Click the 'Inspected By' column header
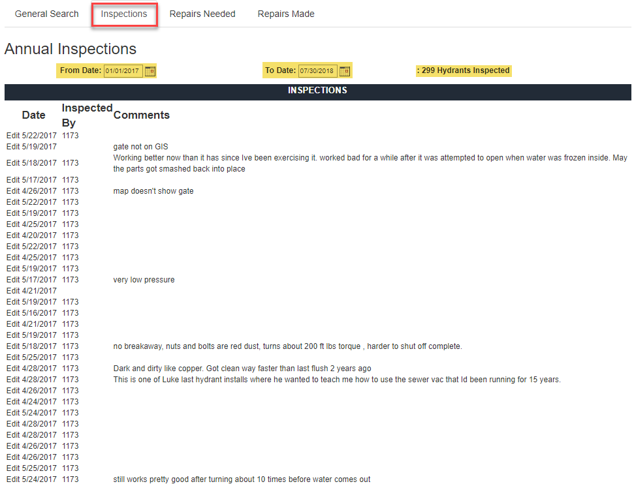This screenshot has height=484, width=634. point(87,115)
